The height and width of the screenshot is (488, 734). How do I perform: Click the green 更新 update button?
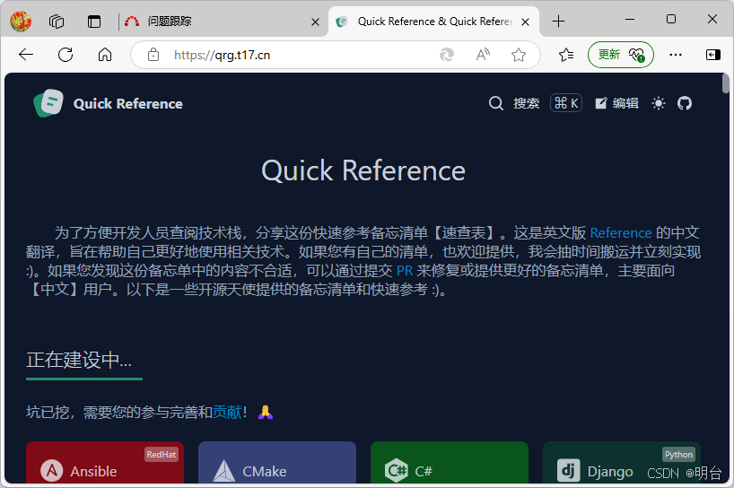coord(621,55)
